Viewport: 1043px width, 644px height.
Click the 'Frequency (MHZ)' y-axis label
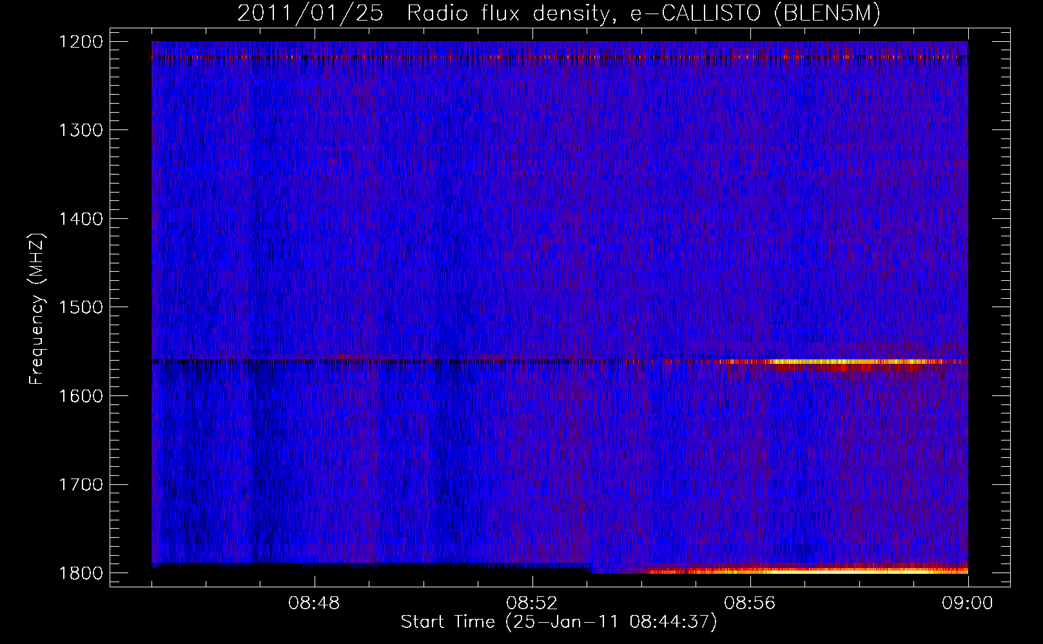click(37, 309)
